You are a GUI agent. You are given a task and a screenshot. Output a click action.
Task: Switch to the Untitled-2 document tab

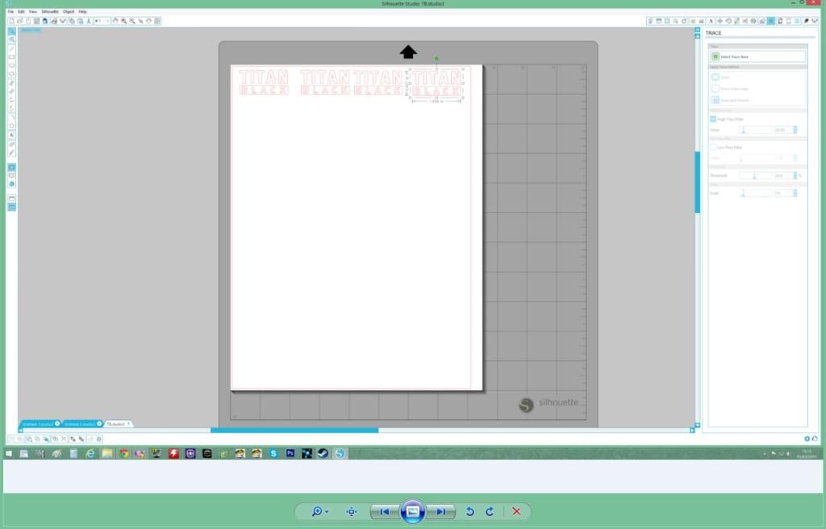pyautogui.click(x=80, y=424)
